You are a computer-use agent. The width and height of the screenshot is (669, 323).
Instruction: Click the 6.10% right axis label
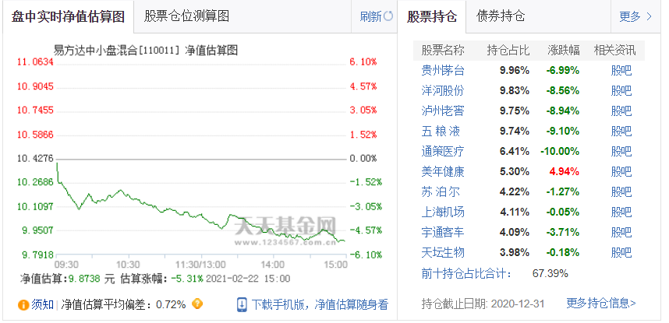point(363,62)
